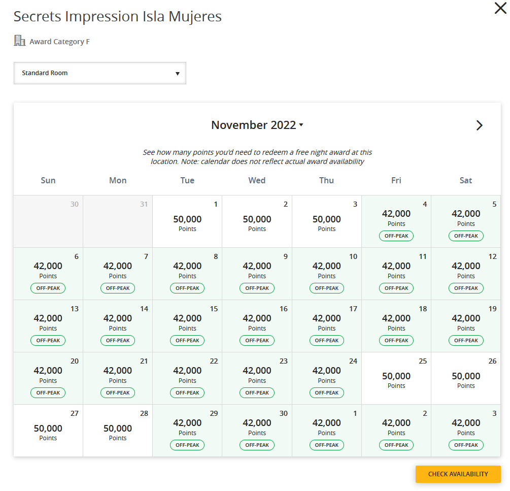
Task: Choose Thursday November 17 date
Action: [x=327, y=326]
